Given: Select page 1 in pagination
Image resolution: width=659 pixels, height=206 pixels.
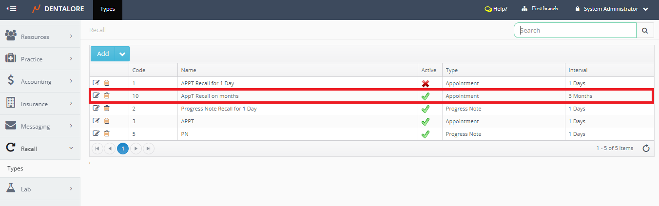Looking at the screenshot, I should coord(123,149).
